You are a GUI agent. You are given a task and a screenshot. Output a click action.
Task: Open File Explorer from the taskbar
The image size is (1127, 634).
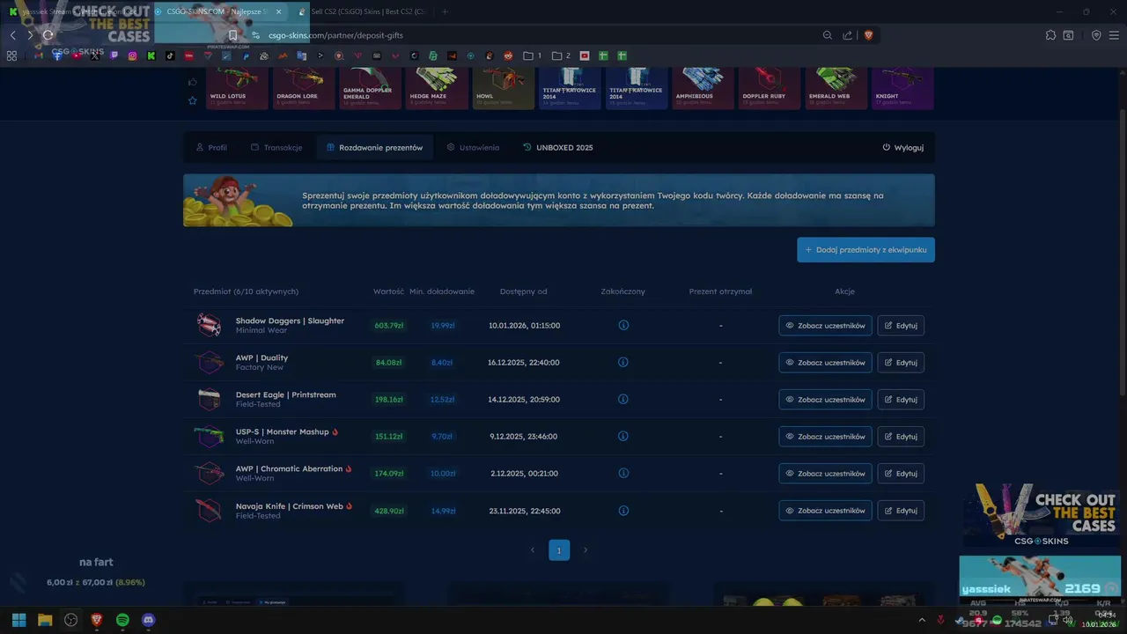coord(45,620)
